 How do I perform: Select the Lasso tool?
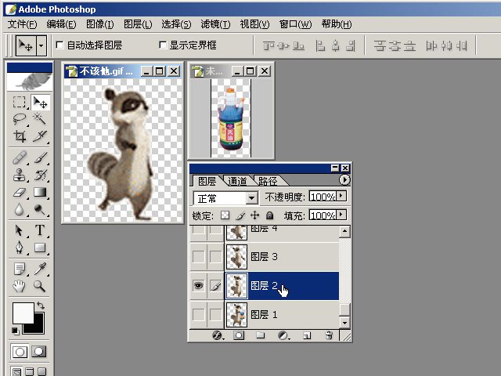(19, 119)
